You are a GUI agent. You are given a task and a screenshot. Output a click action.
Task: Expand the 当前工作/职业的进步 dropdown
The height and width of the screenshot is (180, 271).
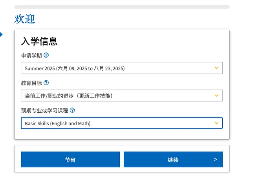click(118, 95)
